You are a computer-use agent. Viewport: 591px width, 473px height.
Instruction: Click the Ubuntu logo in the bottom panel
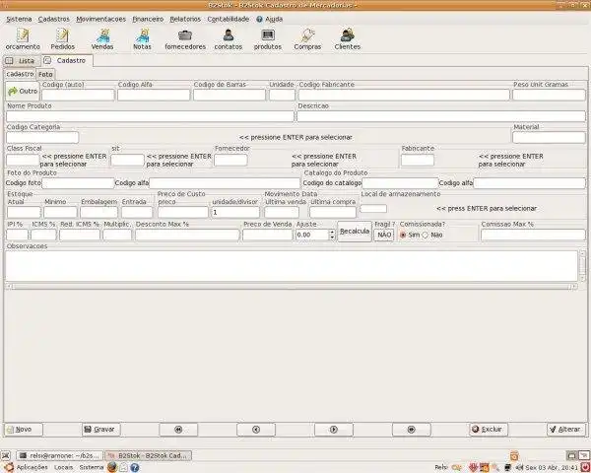(8, 467)
